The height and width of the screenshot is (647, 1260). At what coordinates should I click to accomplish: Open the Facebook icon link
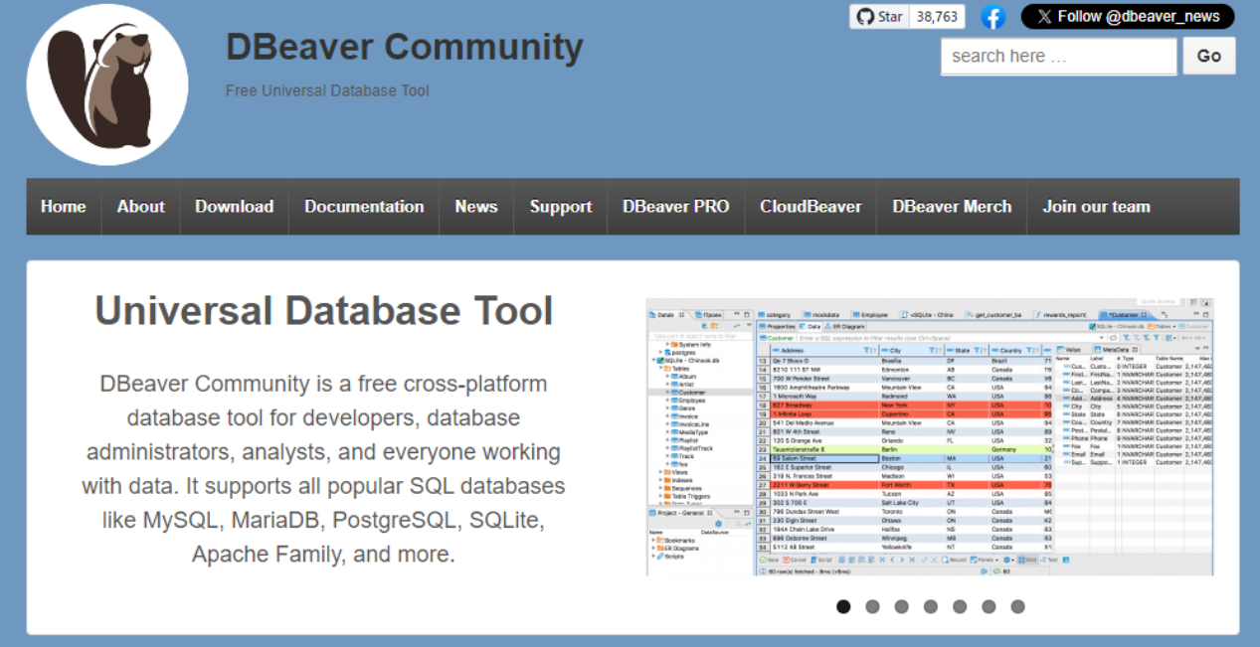pyautogui.click(x=992, y=17)
